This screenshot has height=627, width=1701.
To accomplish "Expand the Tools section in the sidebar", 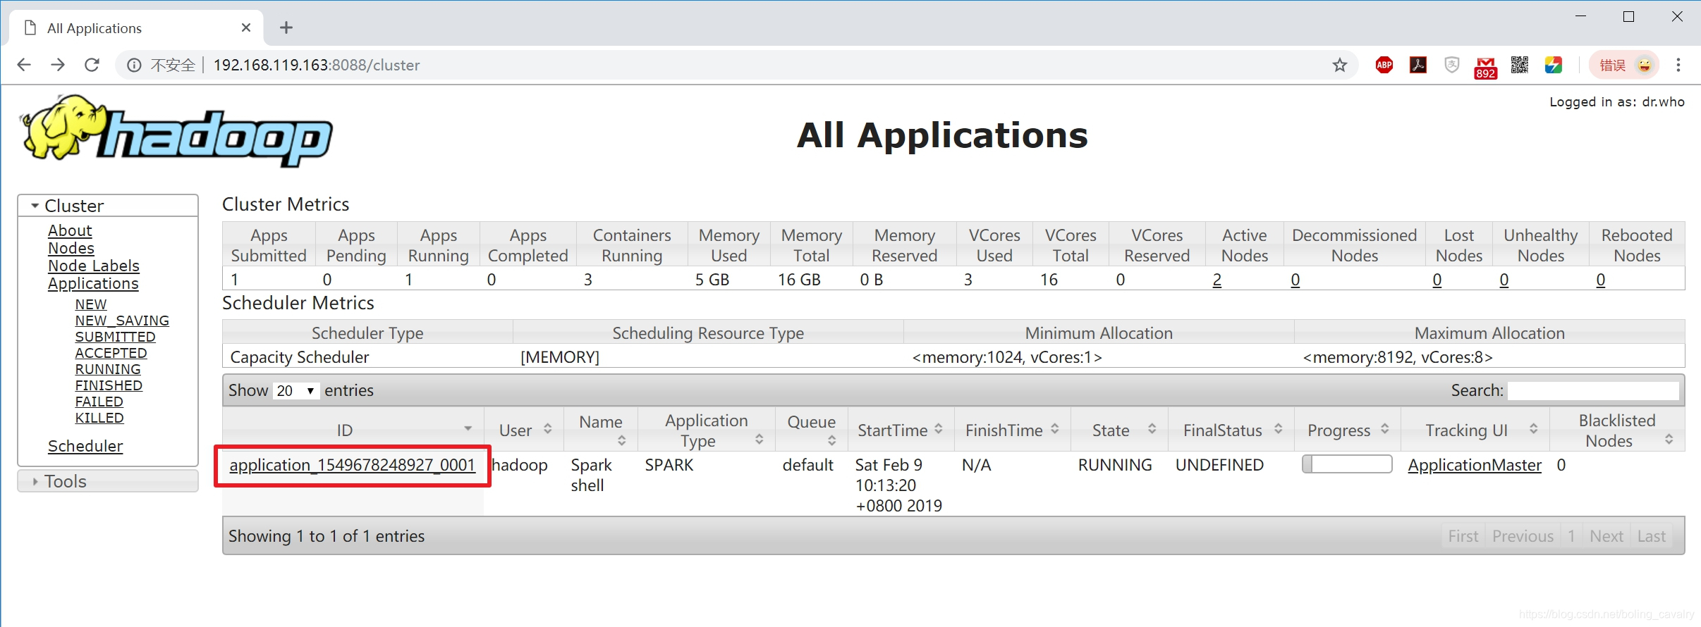I will [x=65, y=481].
